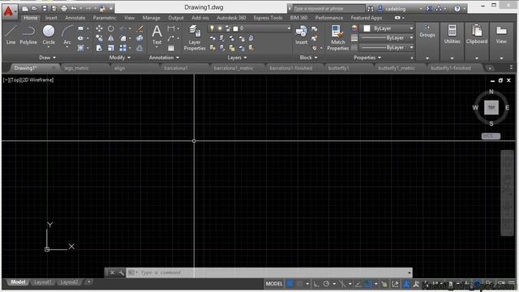Image resolution: width=519 pixels, height=292 pixels.
Task: Activate the Copy tool in Modify panel
Action: tap(99, 38)
